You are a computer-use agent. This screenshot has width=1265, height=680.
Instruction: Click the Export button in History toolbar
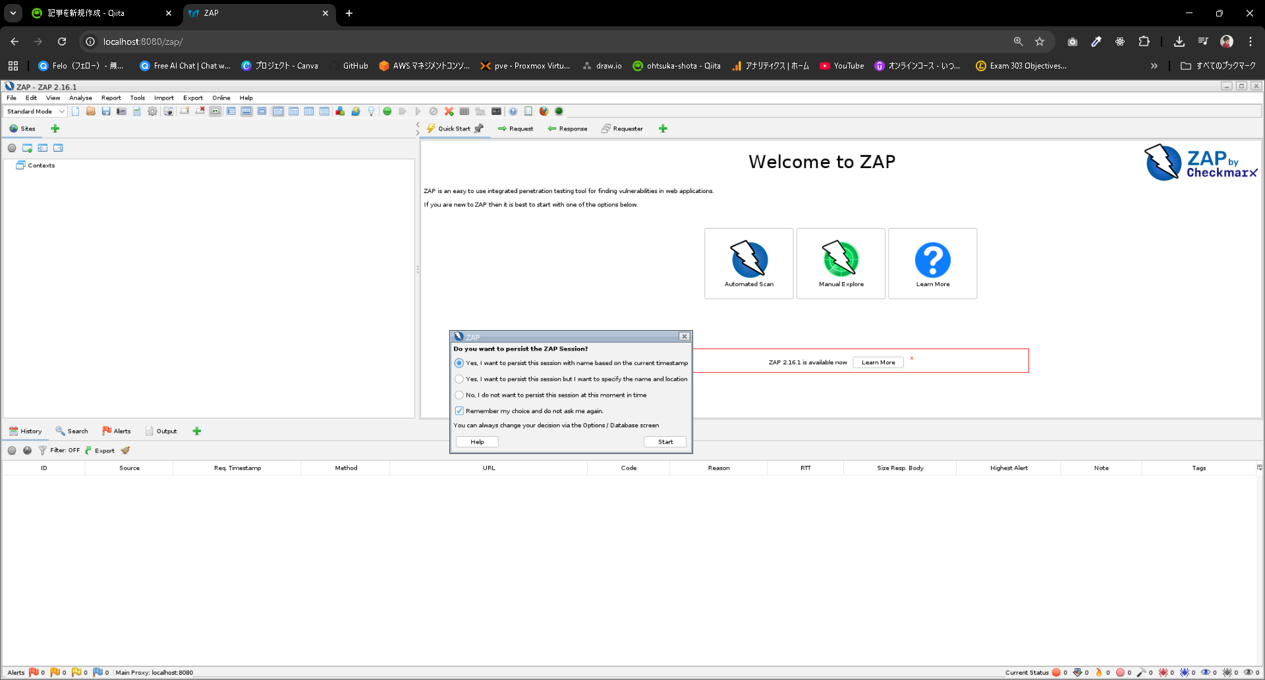[x=99, y=451]
